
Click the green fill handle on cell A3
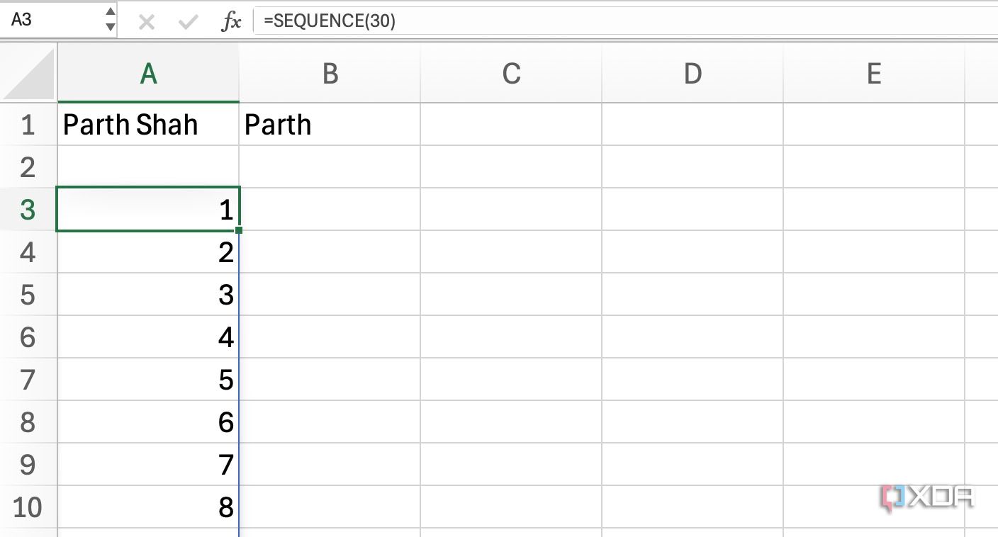point(239,230)
